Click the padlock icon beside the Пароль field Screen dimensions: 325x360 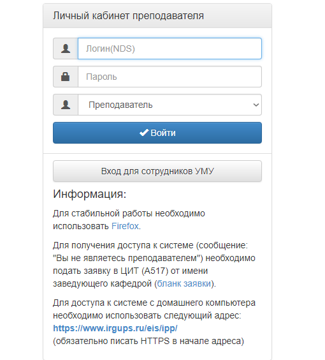coord(66,77)
